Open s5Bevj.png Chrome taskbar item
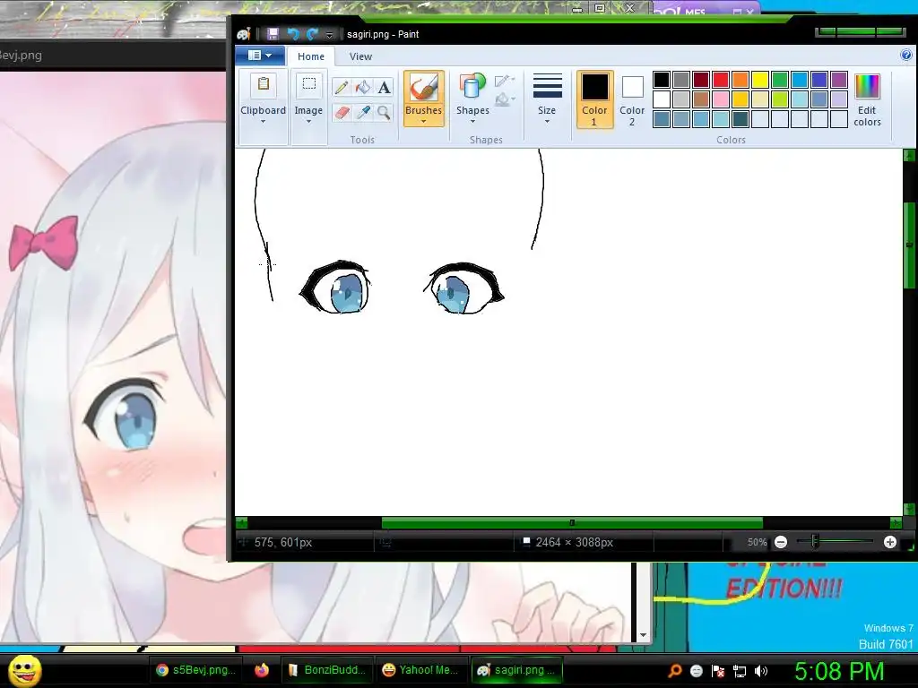Image resolution: width=918 pixels, height=688 pixels. (x=195, y=670)
